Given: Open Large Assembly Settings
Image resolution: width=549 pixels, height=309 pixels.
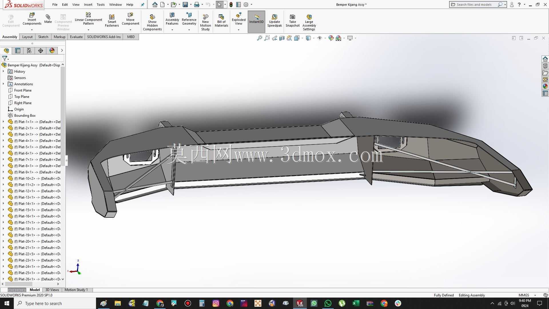Looking at the screenshot, I should pos(309,22).
